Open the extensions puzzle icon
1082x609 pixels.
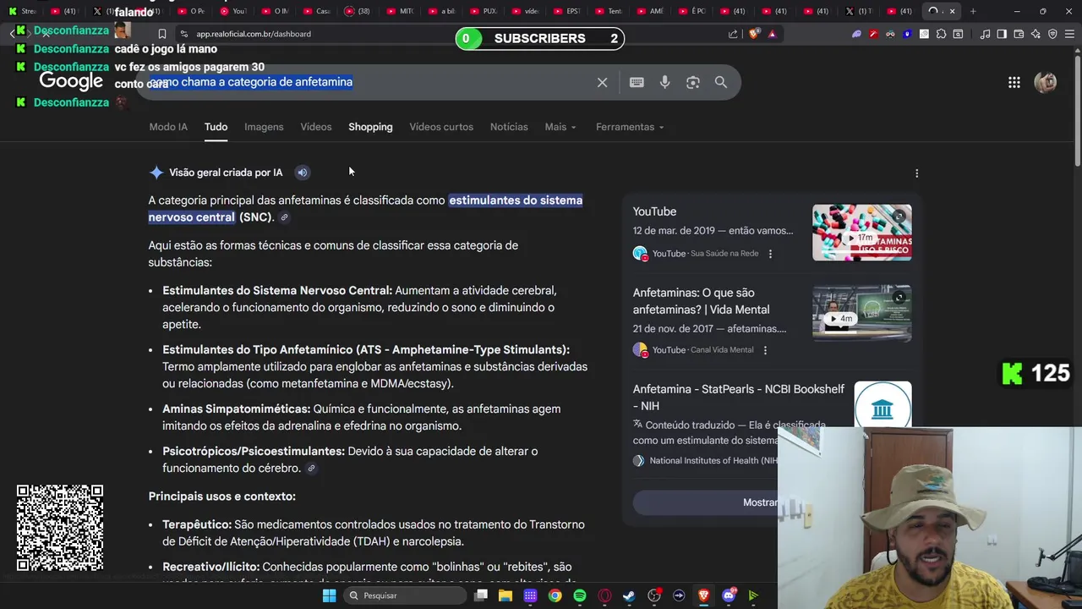pos(941,34)
